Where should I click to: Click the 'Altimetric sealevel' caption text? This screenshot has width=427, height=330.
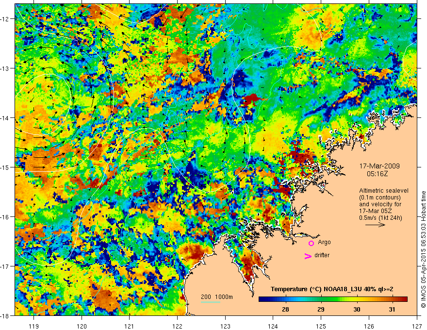(384, 191)
